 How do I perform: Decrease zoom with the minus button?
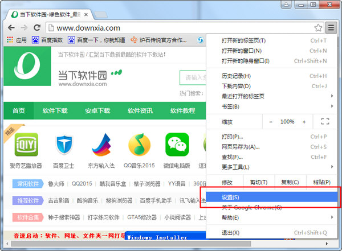[x=271, y=122]
